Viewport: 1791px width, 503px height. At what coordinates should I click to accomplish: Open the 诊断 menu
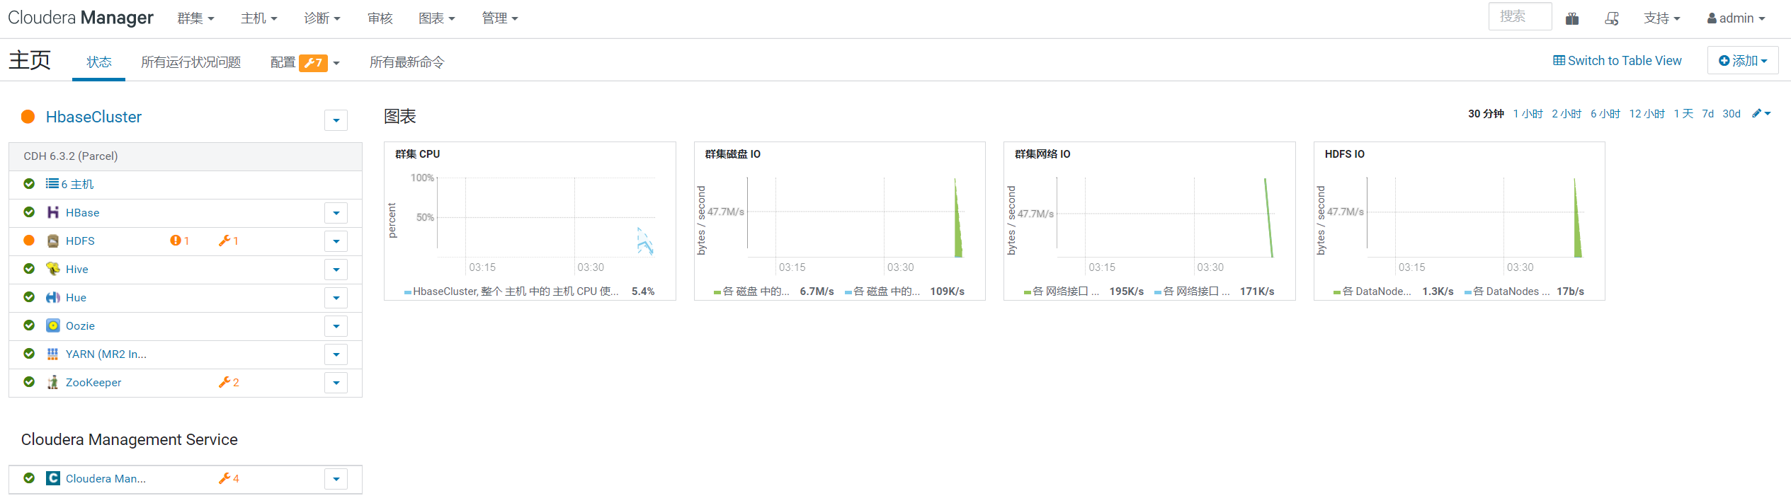point(322,18)
